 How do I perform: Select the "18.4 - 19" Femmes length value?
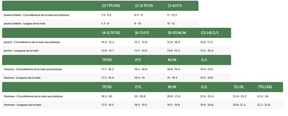[x=139, y=78]
